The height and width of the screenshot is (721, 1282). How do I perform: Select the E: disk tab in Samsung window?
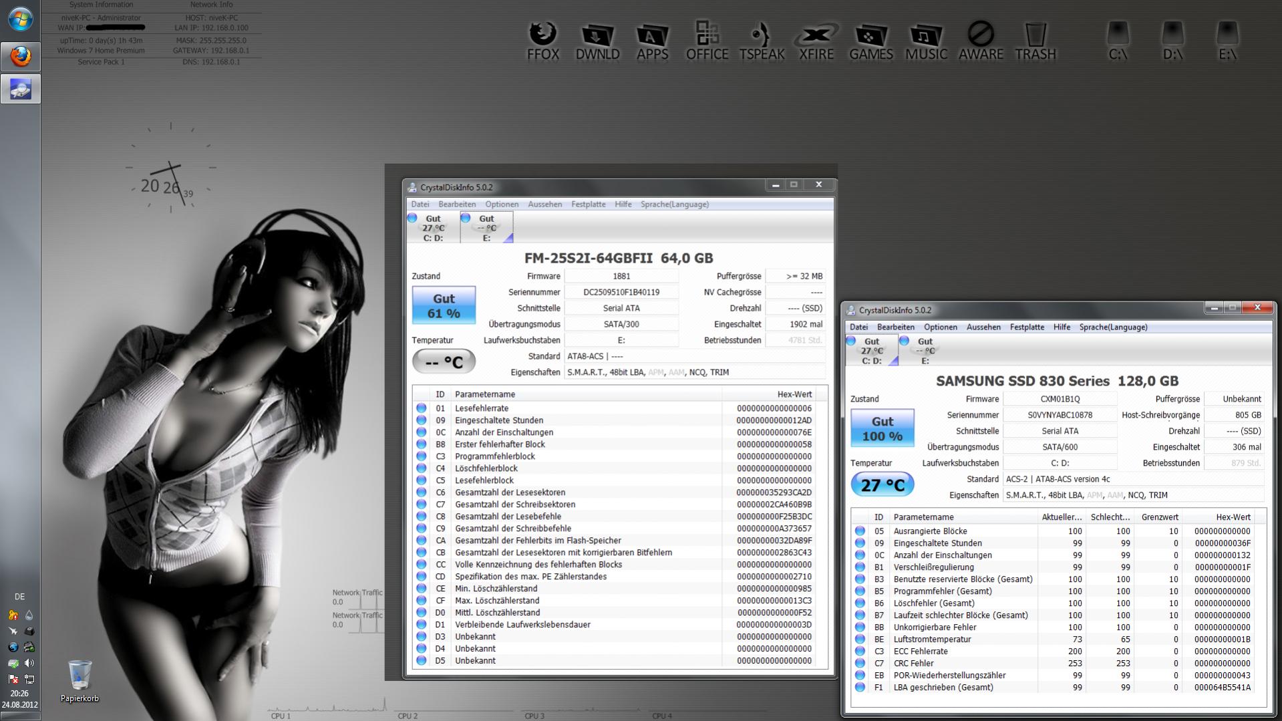(925, 350)
